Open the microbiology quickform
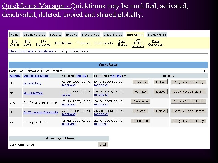218x163 pixels. pyautogui.click(x=32, y=83)
